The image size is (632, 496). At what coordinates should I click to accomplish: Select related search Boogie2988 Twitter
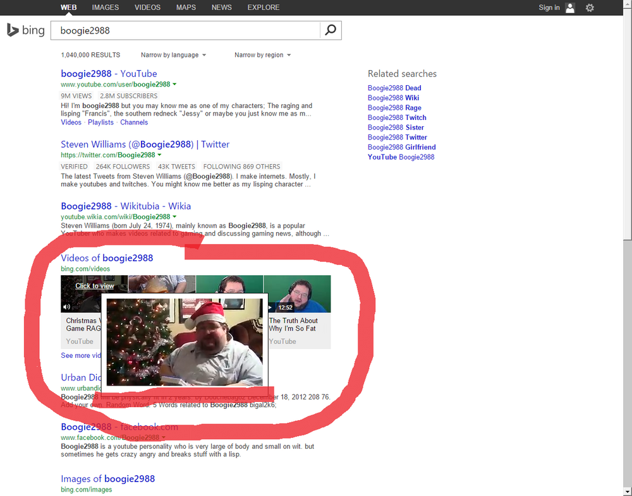coord(397,138)
